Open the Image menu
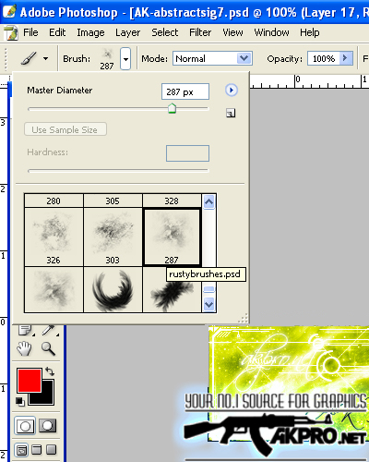Viewport: 369px width, 462px height. click(90, 32)
